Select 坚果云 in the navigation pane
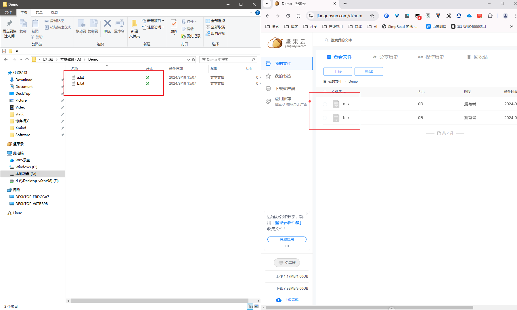The image size is (517, 310). [18, 144]
